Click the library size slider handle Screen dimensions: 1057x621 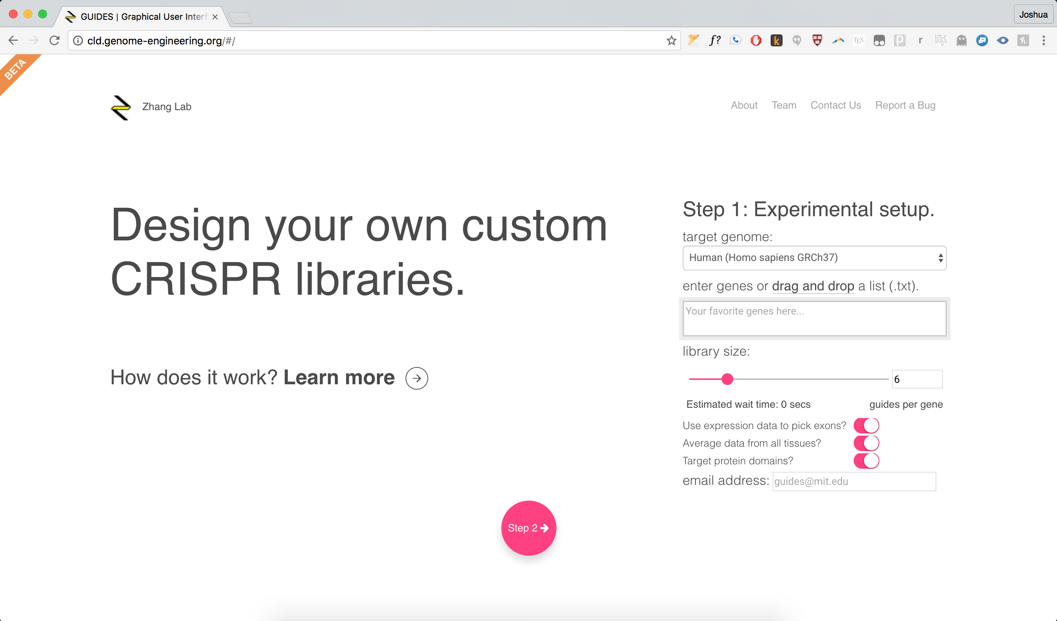tap(727, 379)
